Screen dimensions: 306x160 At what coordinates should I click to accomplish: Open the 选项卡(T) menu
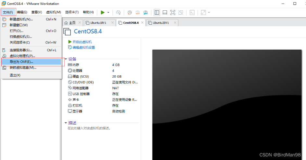pos(72,12)
